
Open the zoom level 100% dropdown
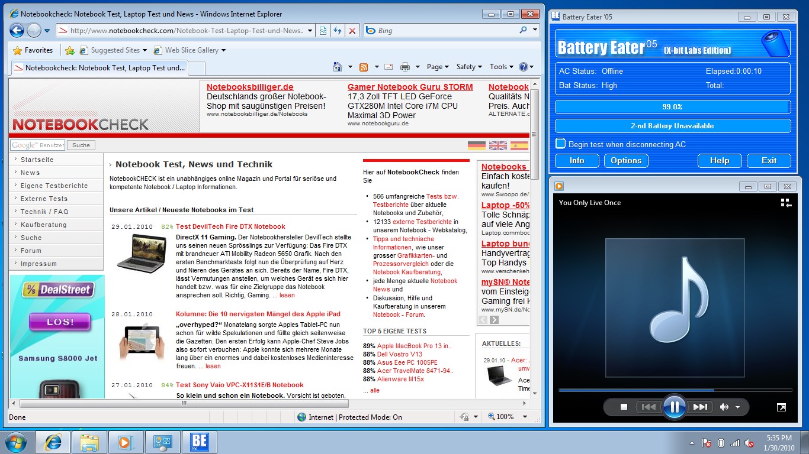pos(525,417)
